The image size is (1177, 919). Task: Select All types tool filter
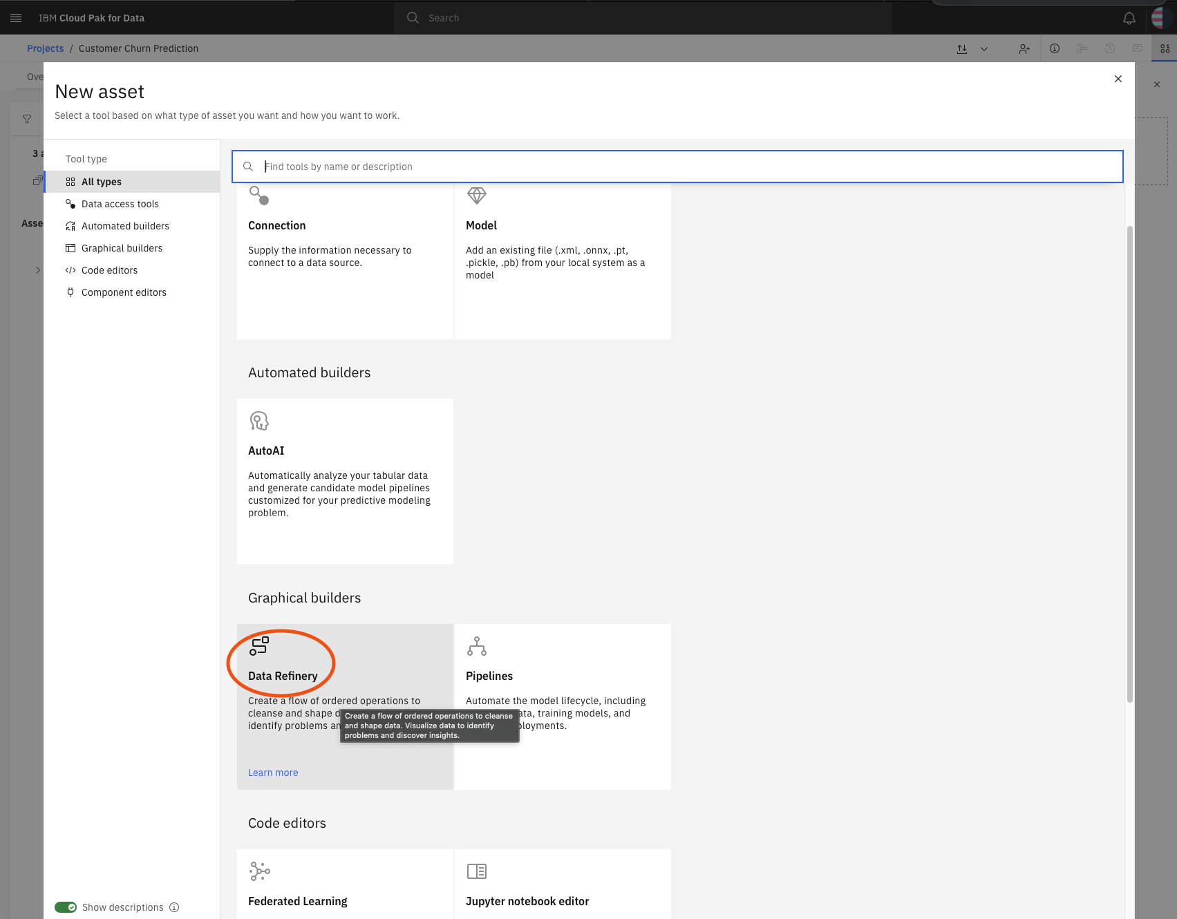pos(132,182)
